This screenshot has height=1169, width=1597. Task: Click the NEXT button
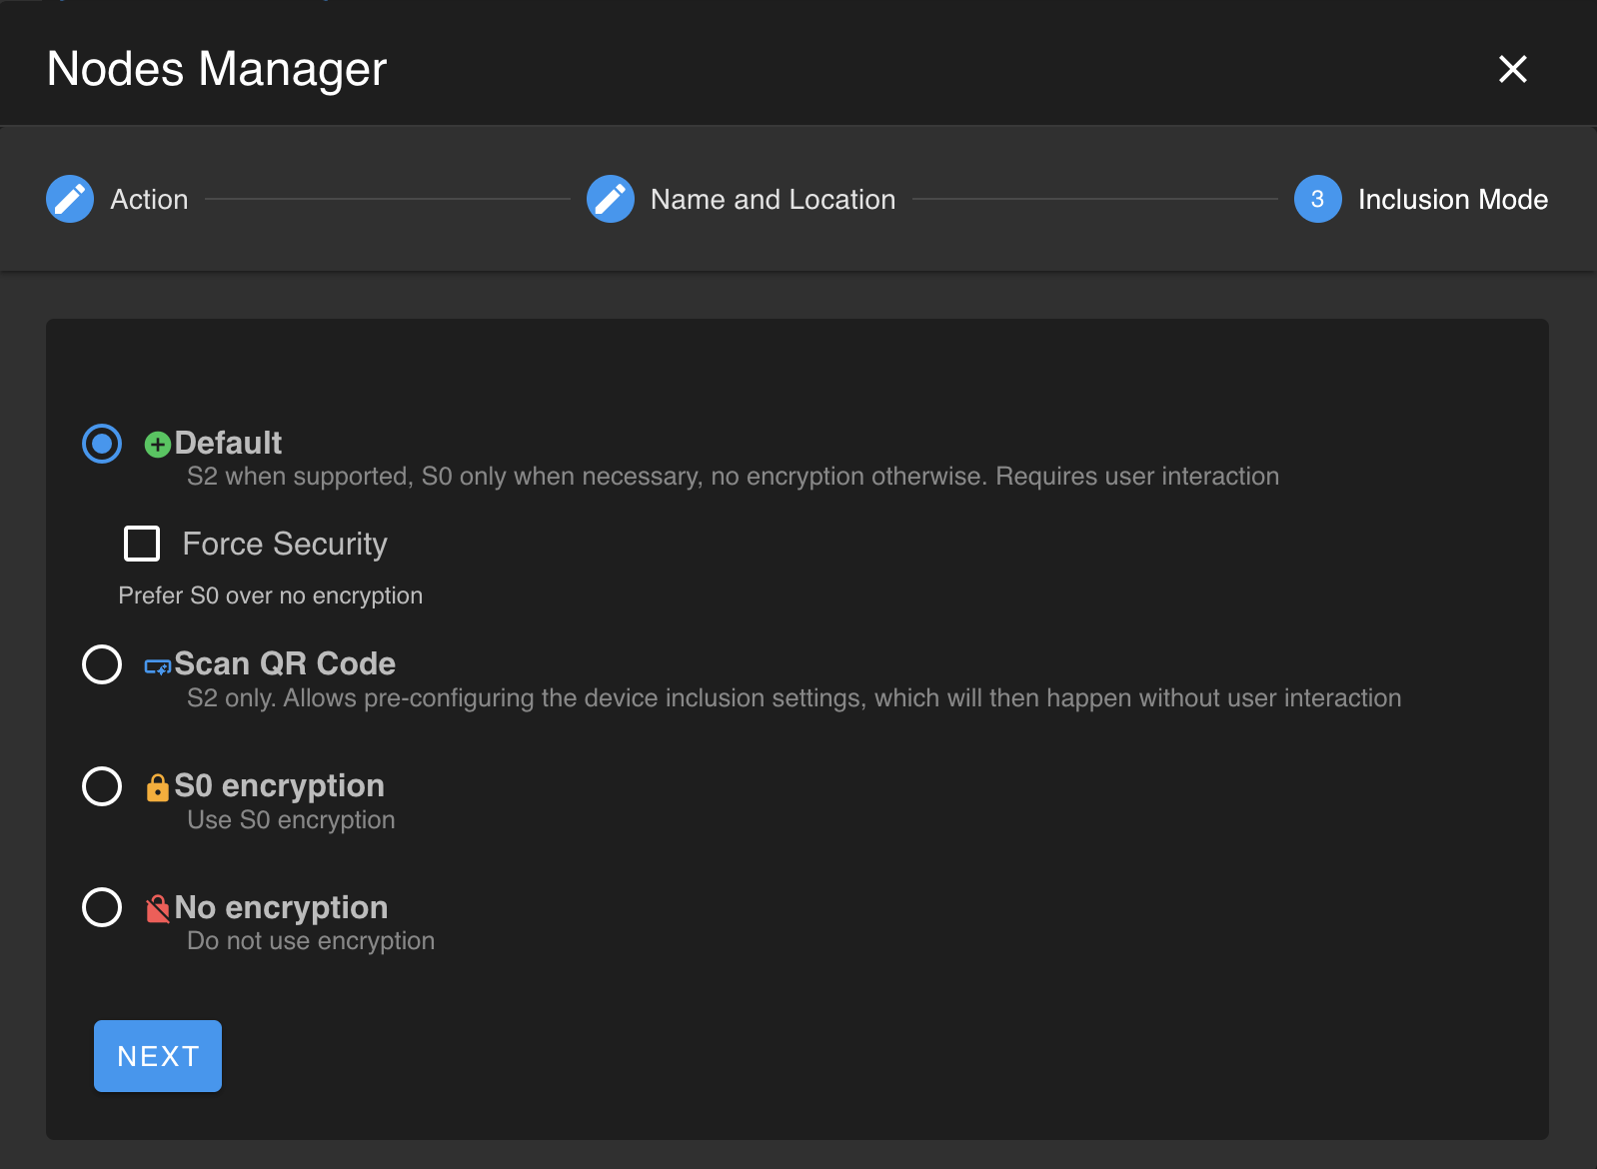pos(158,1056)
